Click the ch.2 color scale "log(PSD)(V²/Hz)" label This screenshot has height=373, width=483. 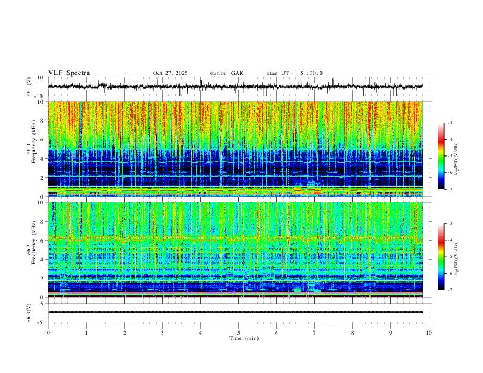(457, 259)
